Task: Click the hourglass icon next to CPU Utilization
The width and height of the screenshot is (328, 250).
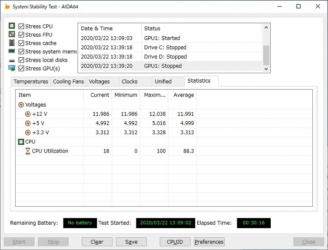Action: 28,151
